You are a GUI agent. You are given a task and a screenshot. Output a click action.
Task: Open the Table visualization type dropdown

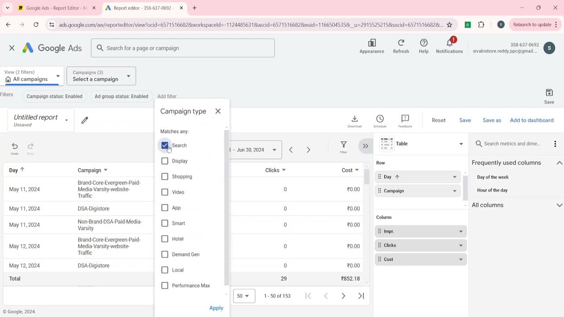pyautogui.click(x=422, y=144)
